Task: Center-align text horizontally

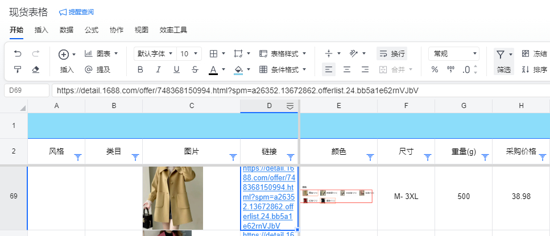Action: click(x=347, y=69)
